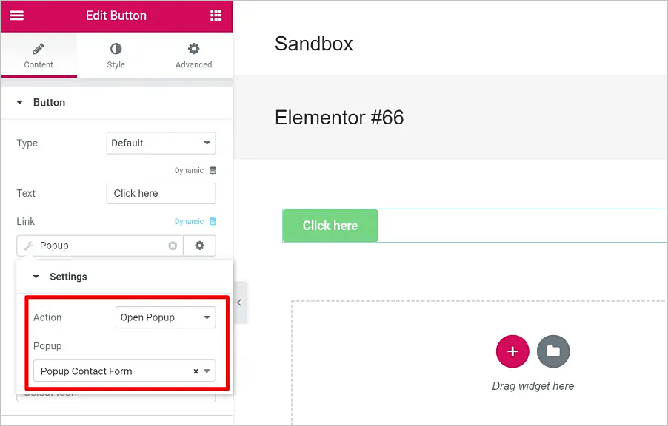Image resolution: width=668 pixels, height=426 pixels.
Task: Click the green Click here button
Action: coord(330,226)
